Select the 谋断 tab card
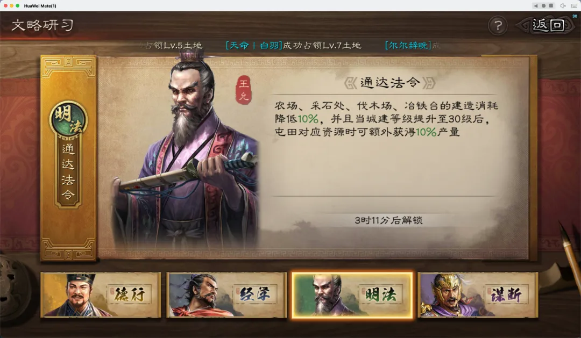The height and width of the screenshot is (338, 581). point(478,295)
